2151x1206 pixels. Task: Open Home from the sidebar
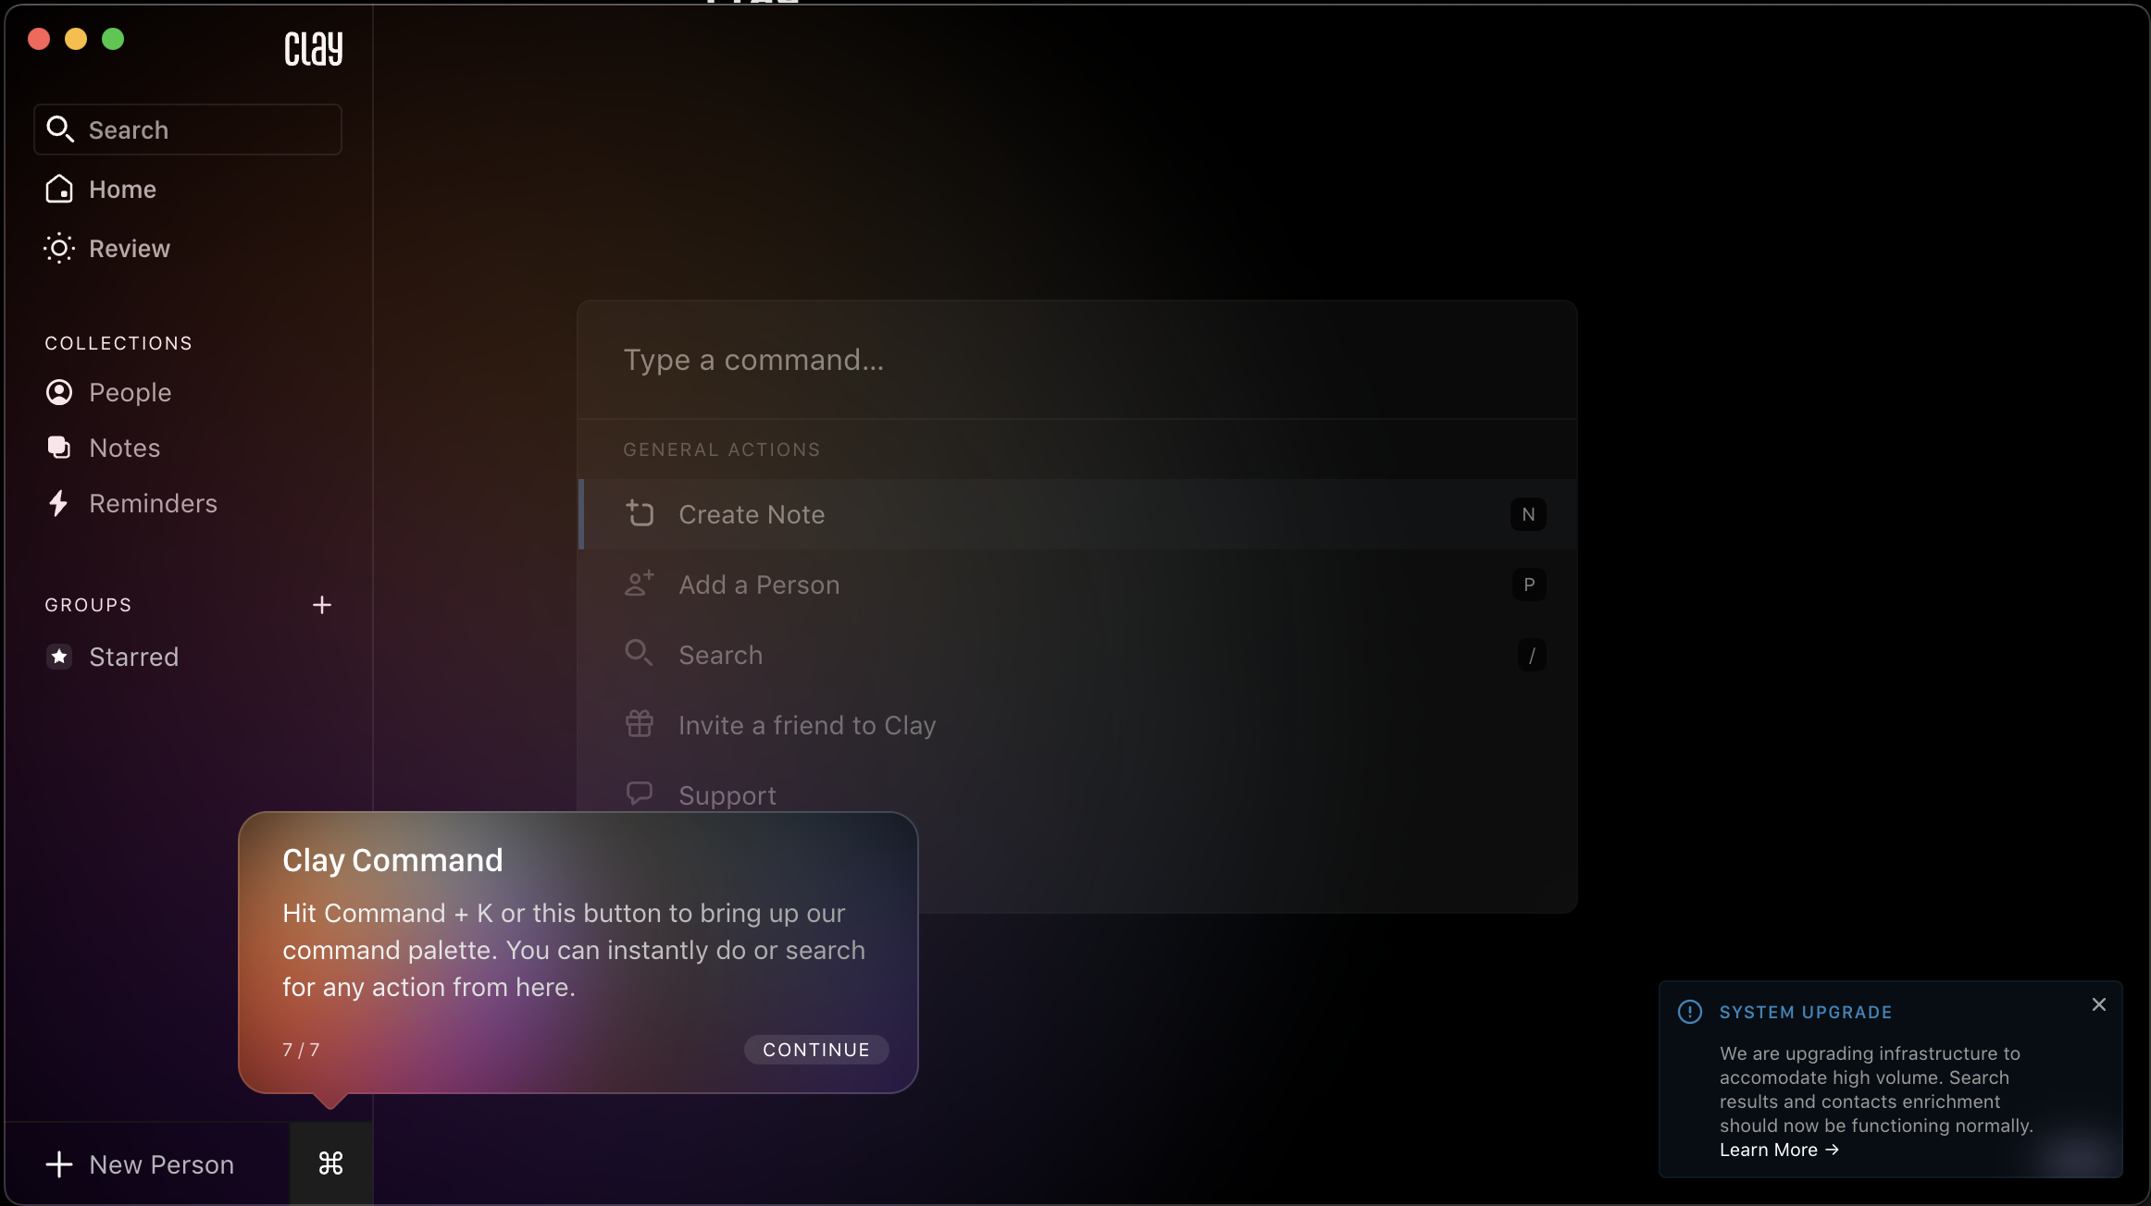(x=121, y=190)
